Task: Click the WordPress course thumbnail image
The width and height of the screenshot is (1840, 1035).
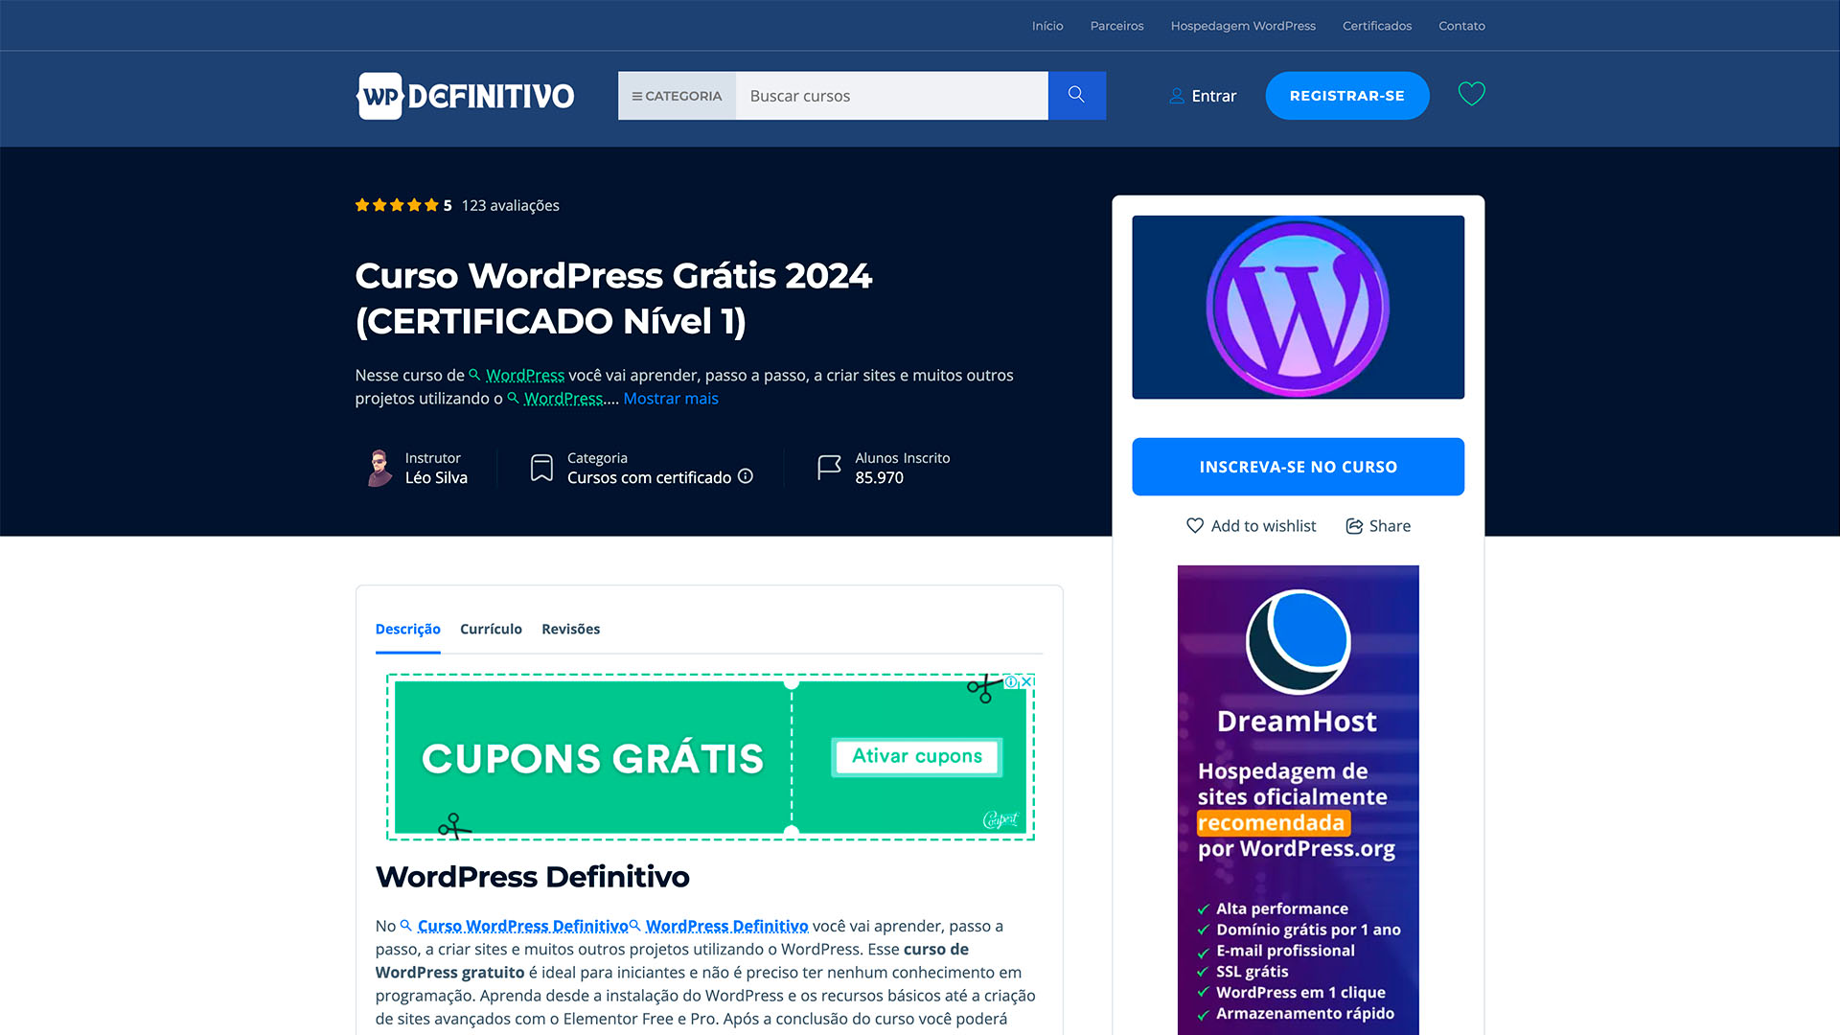Action: (x=1298, y=307)
